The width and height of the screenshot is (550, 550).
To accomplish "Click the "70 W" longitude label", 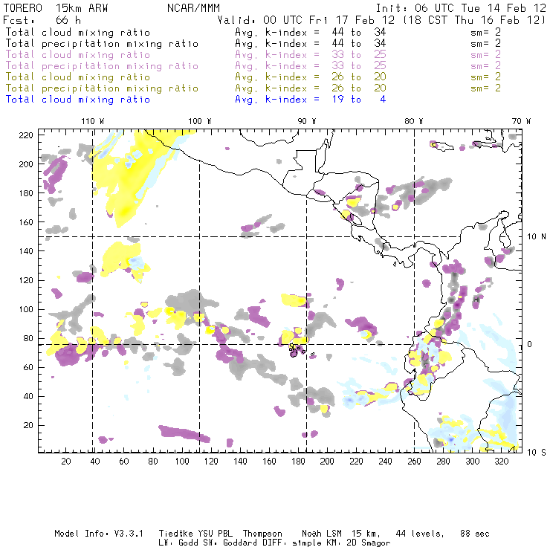I will point(521,121).
